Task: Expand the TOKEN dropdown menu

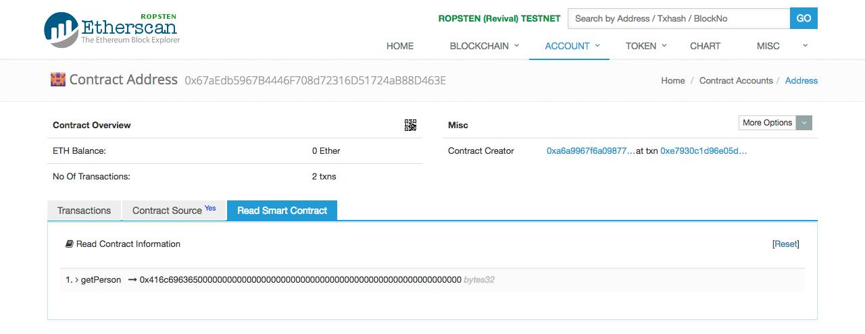Action: [646, 46]
